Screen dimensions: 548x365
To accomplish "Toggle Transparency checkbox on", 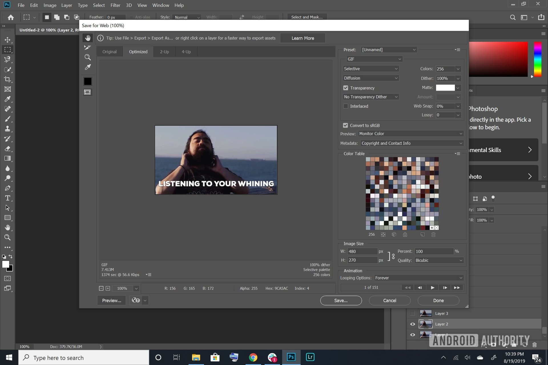I will coord(345,88).
